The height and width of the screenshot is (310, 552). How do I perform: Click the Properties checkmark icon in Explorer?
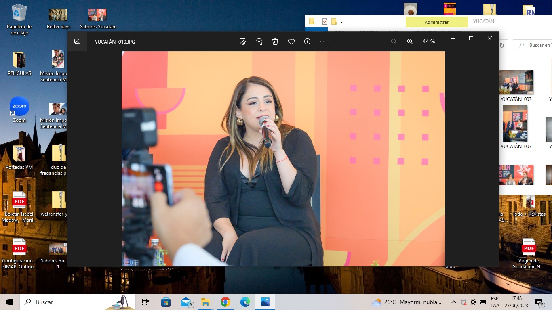(325, 21)
